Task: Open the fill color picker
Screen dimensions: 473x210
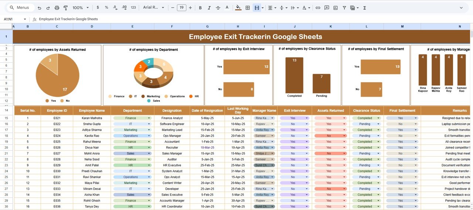Action: [x=238, y=8]
